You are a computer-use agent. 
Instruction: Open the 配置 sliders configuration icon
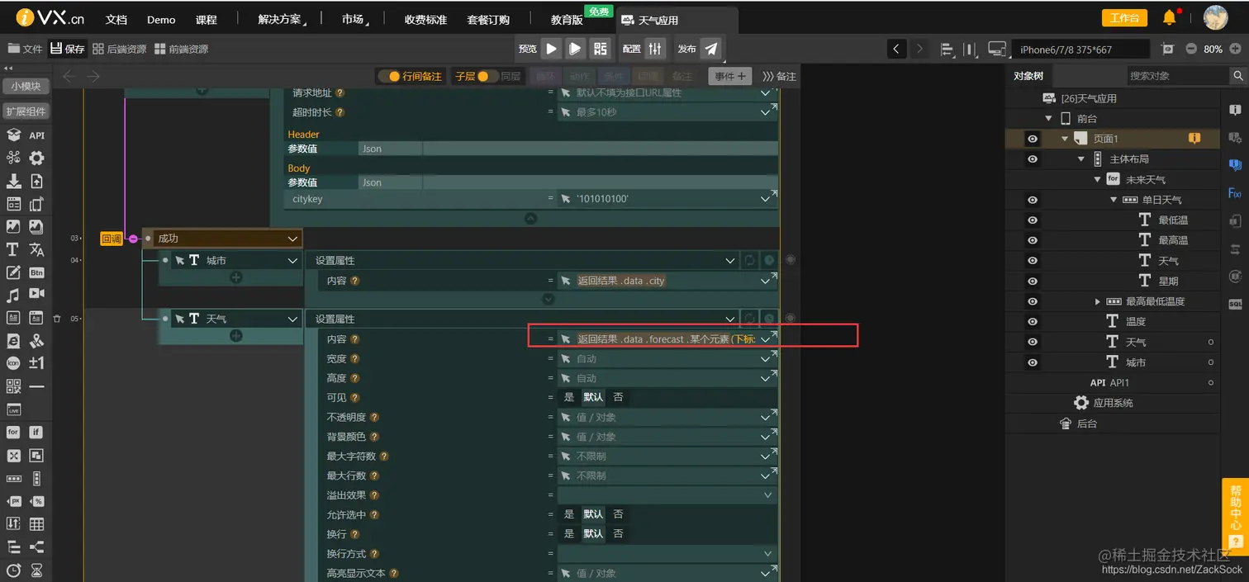(655, 49)
